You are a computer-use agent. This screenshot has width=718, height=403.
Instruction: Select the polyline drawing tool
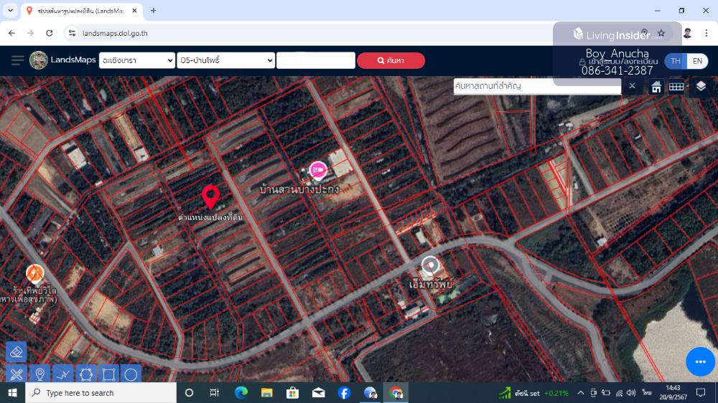pyautogui.click(x=62, y=374)
